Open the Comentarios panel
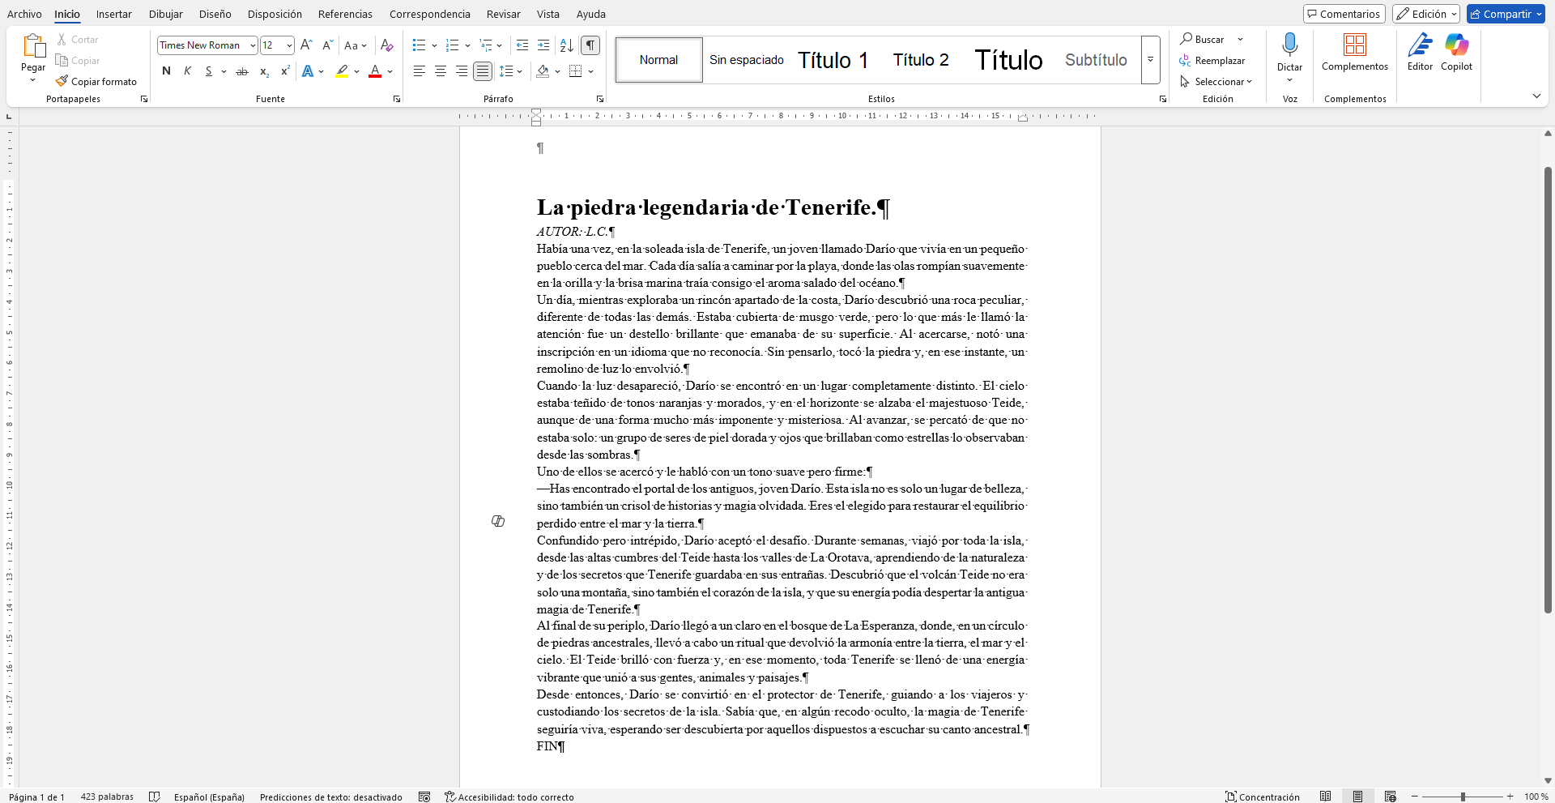The width and height of the screenshot is (1555, 803). coord(1344,13)
